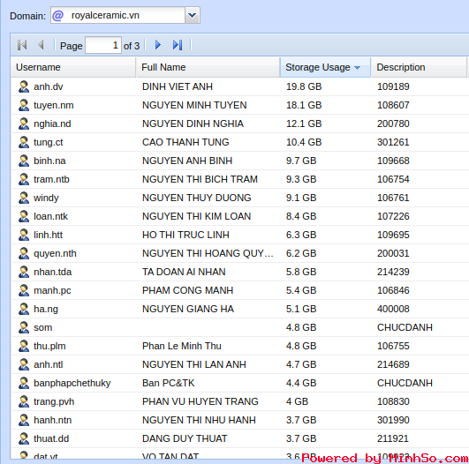Screen dimensions: 469x464
Task: Click the user icon for windy
Action: click(x=24, y=198)
